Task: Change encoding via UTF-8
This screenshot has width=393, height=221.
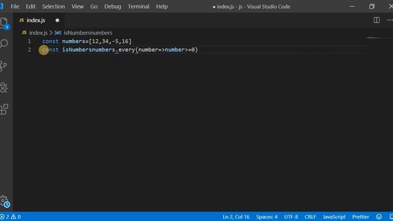Action: tap(291, 217)
